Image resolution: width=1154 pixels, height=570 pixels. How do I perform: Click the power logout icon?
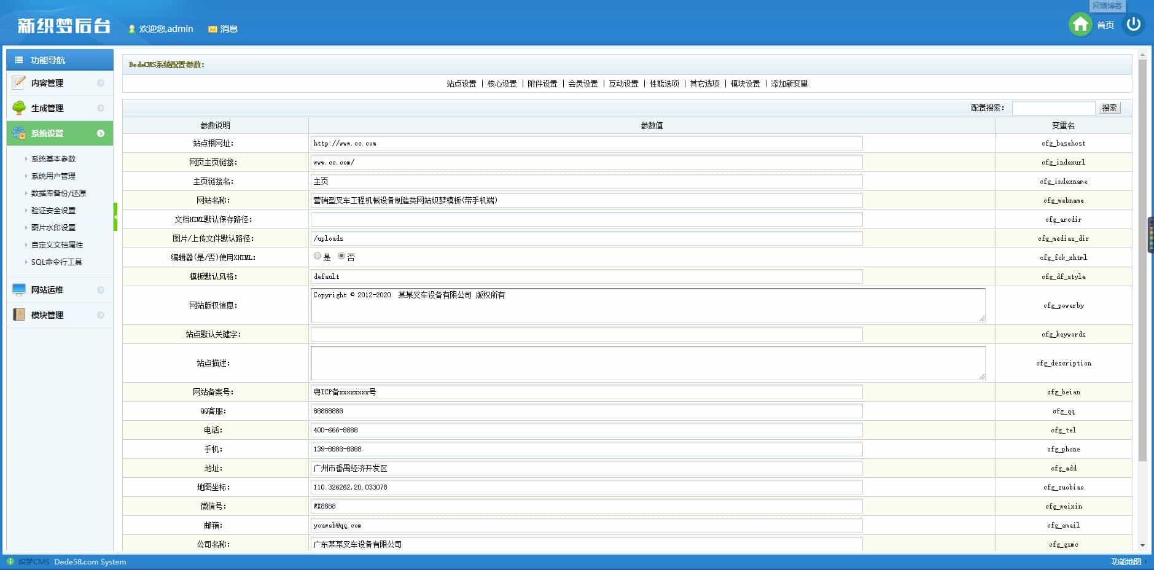1133,25
